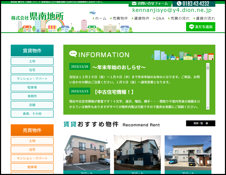Click the teal 賃貸物件 sidebar header
The width and height of the screenshot is (226, 175).
tap(32, 50)
